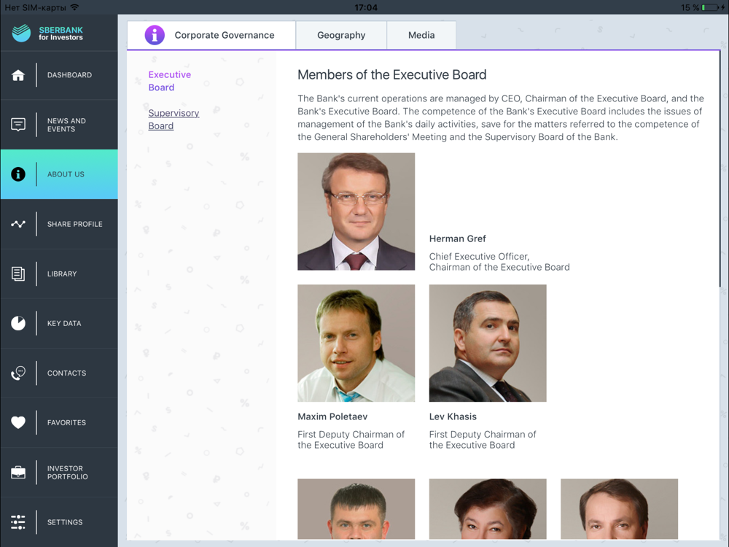Tap 'Chief Executive Officer' title under Herman Gref
729x547 pixels.
(x=479, y=256)
